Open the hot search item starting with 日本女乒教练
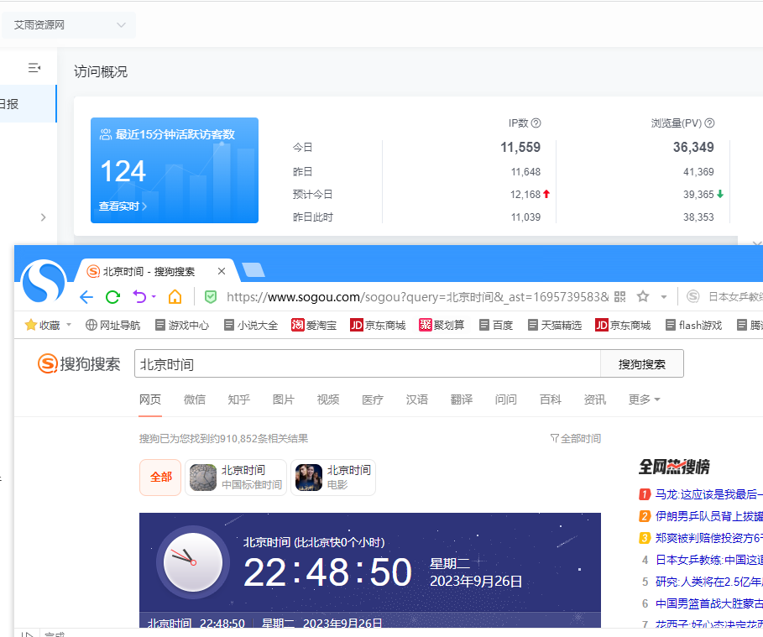The width and height of the screenshot is (763, 637). [x=708, y=560]
